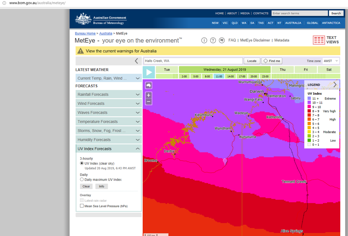Click the Alice Springs map label
The height and width of the screenshot is (236, 348).
292,231
